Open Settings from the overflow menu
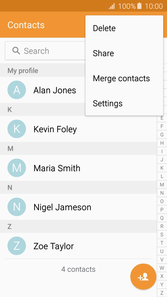The height and width of the screenshot is (297, 167). pos(107,103)
